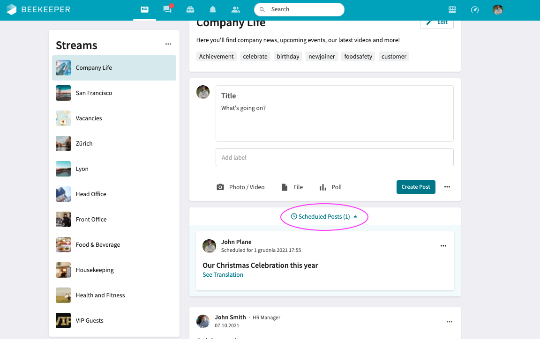Open the people directory icon
The width and height of the screenshot is (540, 339).
click(x=236, y=9)
